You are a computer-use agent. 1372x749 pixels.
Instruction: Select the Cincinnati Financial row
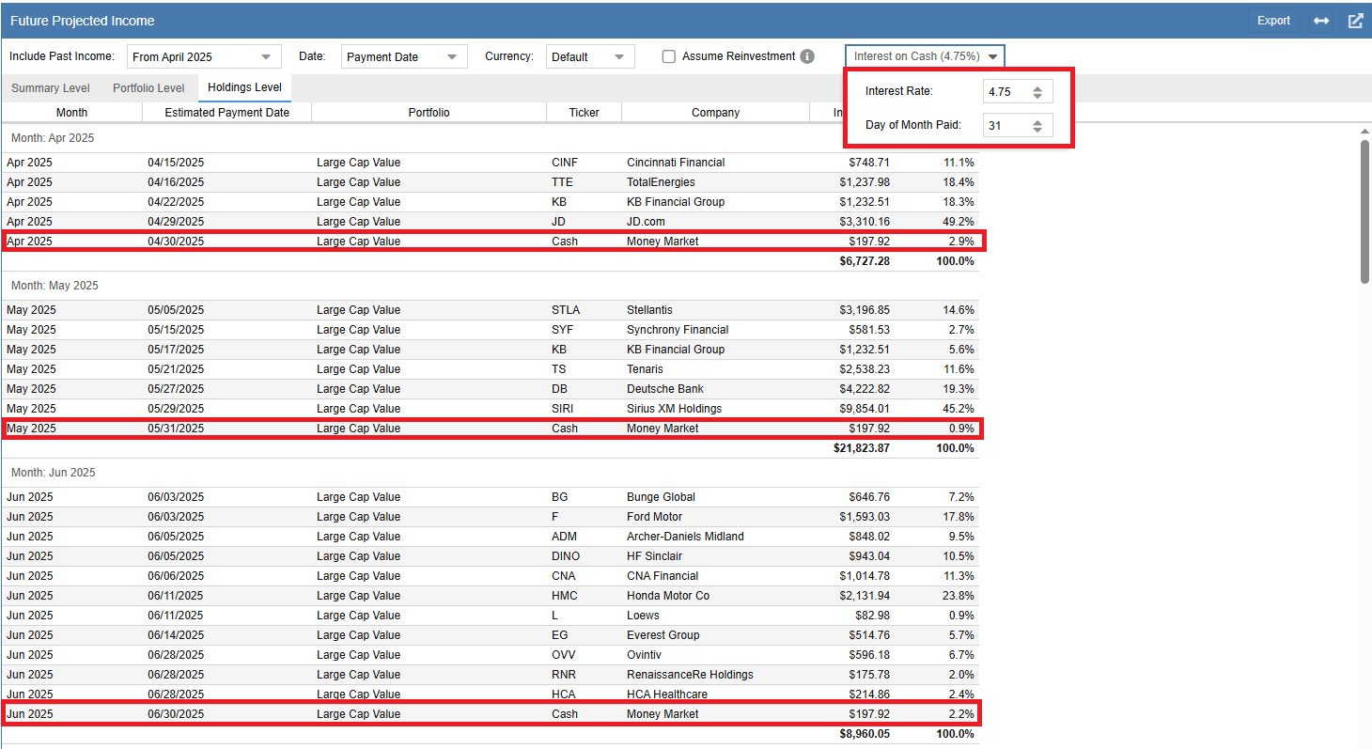click(x=490, y=163)
